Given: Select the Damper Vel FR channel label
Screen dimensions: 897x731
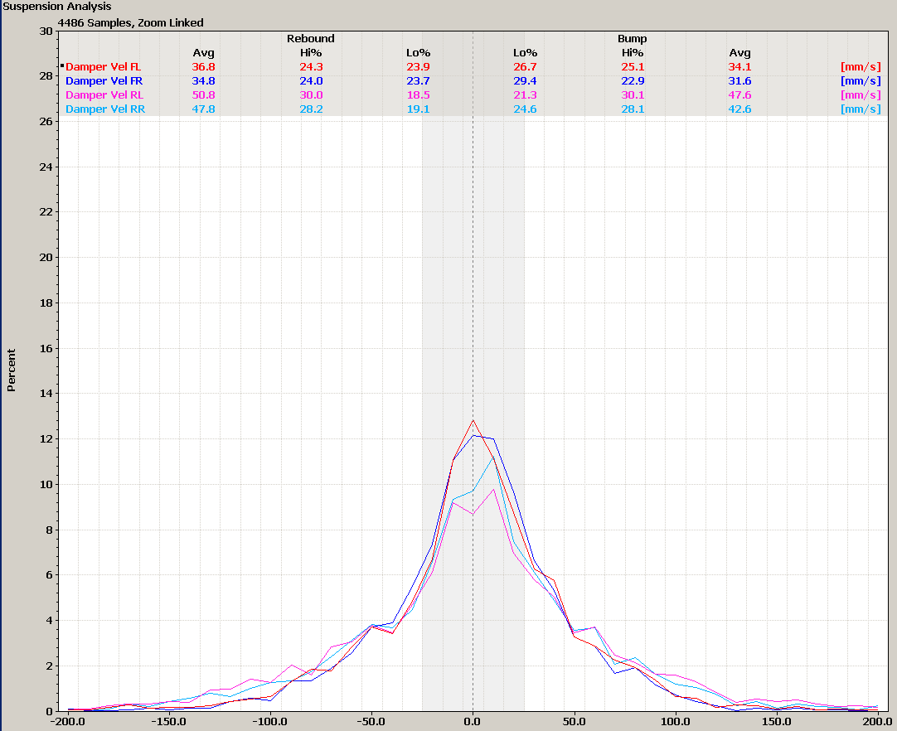Looking at the screenshot, I should 103,81.
